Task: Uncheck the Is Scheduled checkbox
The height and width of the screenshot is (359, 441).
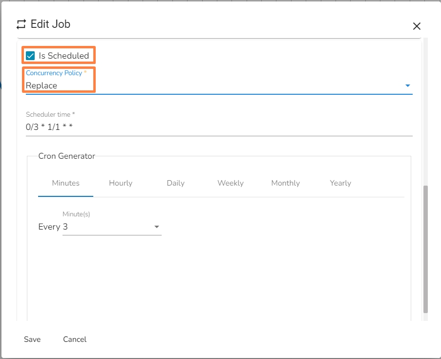Action: point(30,56)
